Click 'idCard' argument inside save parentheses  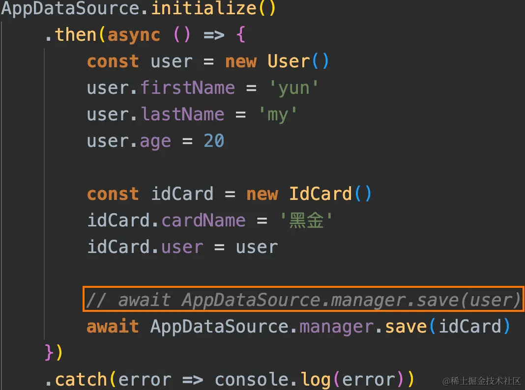(x=470, y=327)
